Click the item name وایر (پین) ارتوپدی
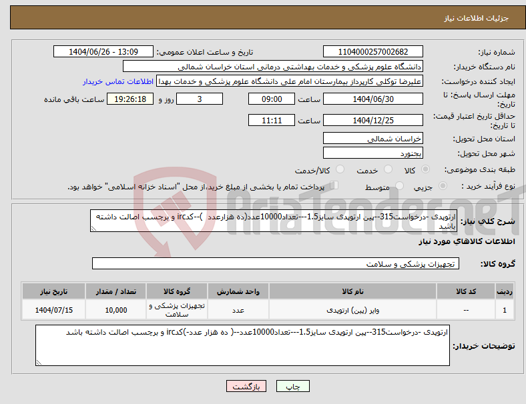526x404 pixels. point(352,310)
